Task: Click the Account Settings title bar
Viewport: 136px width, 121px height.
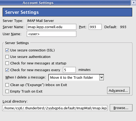Action: (x=65, y=3)
